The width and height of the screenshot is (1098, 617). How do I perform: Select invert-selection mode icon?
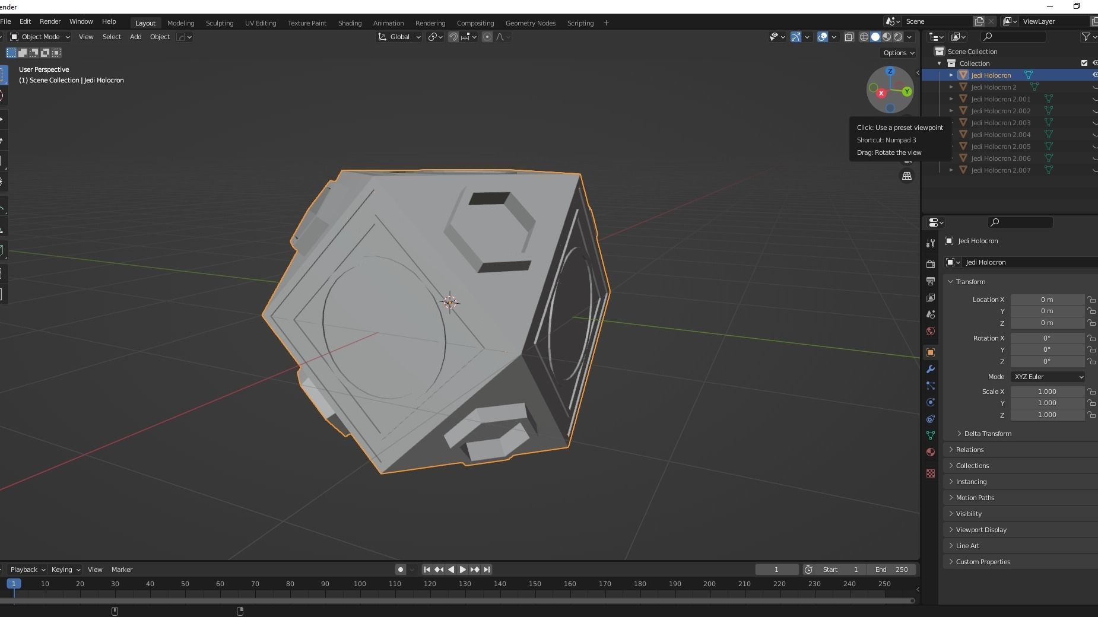(45, 53)
